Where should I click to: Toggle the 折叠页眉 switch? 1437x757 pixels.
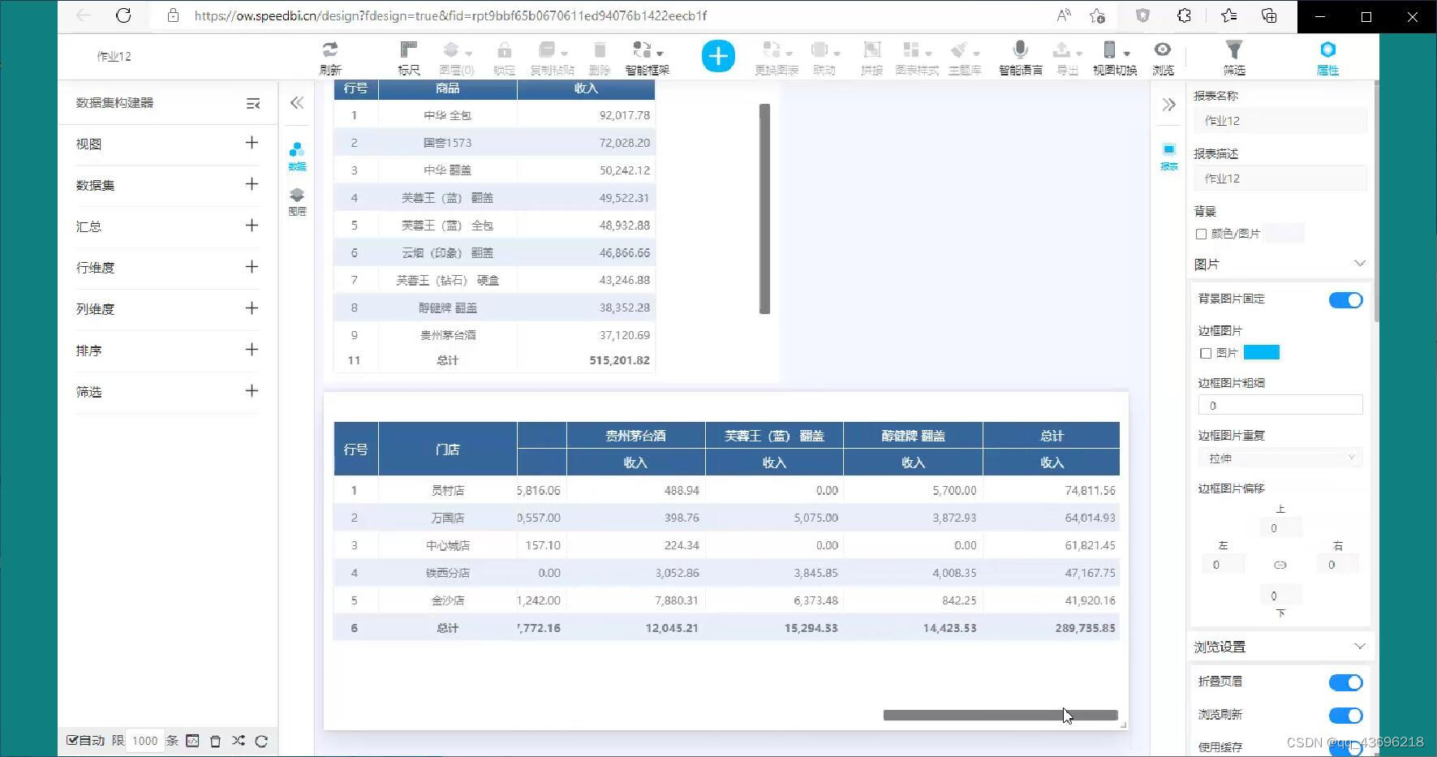point(1345,682)
